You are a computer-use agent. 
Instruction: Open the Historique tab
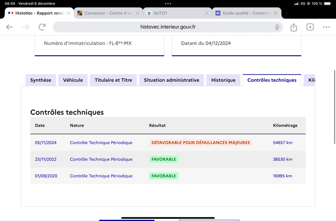point(223,80)
